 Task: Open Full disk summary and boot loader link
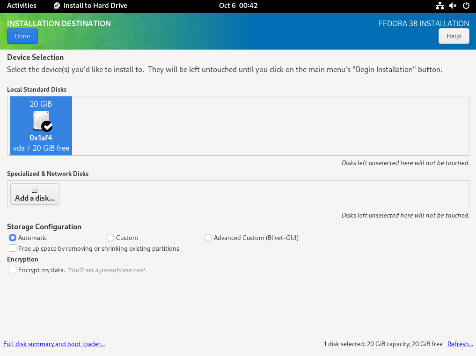click(x=54, y=344)
